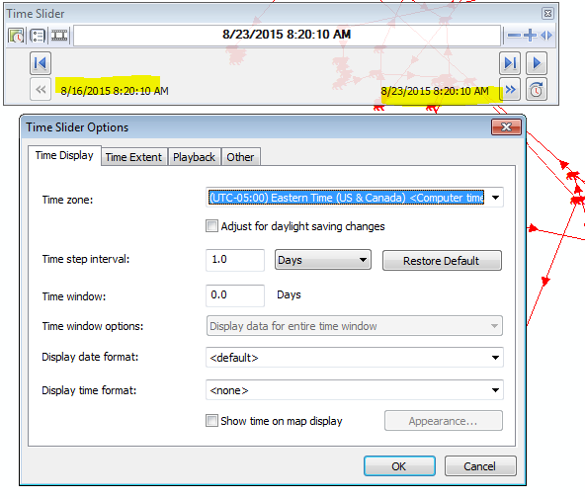Screen dimensions: 585x499
Task: Click the Appearance... button
Action: (x=444, y=421)
